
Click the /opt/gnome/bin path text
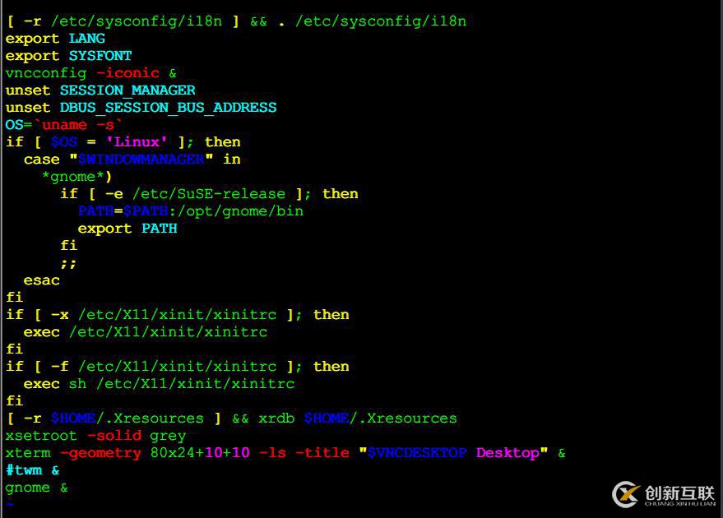pos(240,211)
